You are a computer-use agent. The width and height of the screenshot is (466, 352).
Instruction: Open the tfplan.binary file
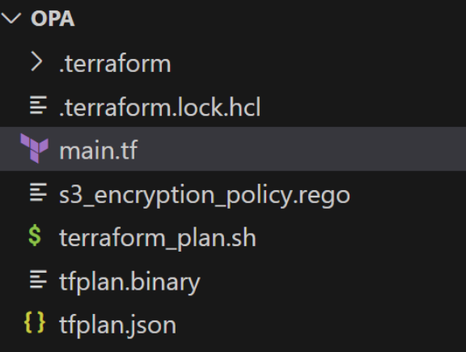click(x=129, y=282)
